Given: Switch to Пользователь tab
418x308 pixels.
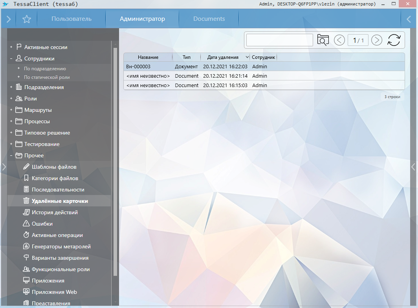Looking at the screenshot, I should click(x=71, y=19).
